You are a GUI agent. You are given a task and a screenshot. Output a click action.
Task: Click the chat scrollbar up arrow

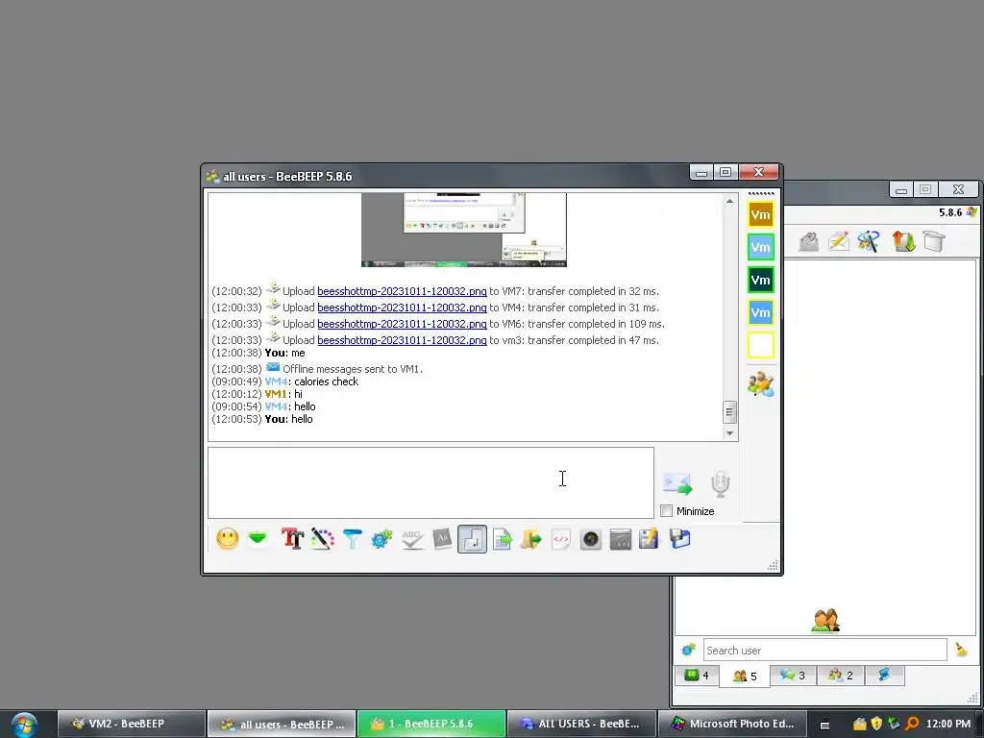(729, 202)
